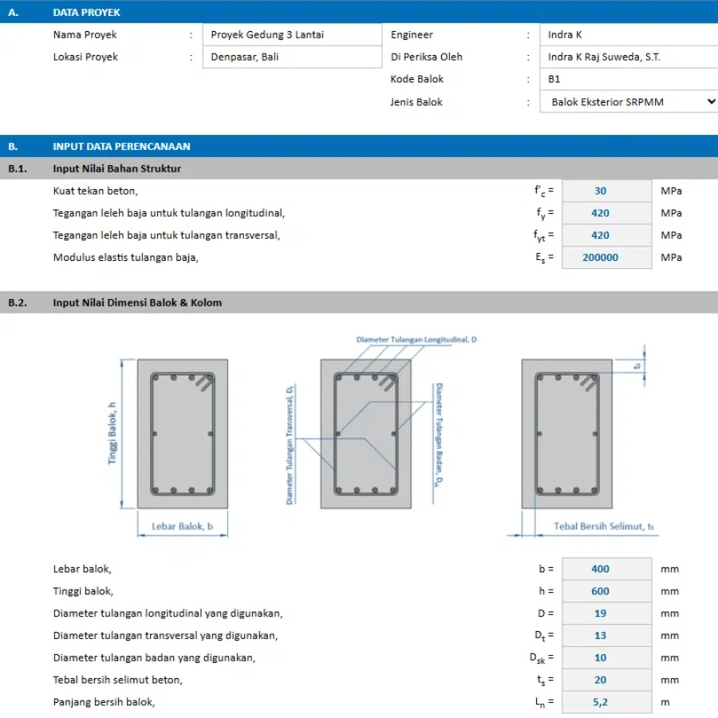
Task: Select the concrete cover ts value
Action: point(607,680)
